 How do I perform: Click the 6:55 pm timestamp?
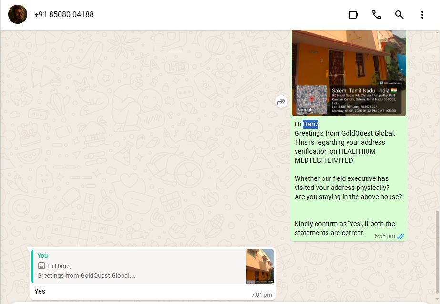[384, 236]
